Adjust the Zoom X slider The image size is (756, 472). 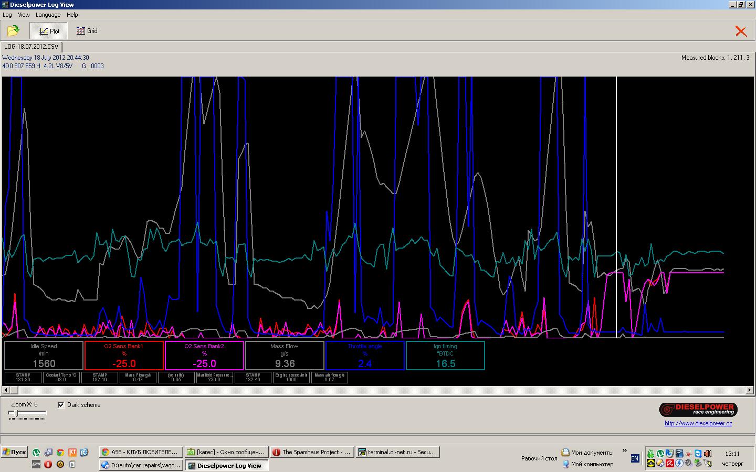tap(13, 414)
